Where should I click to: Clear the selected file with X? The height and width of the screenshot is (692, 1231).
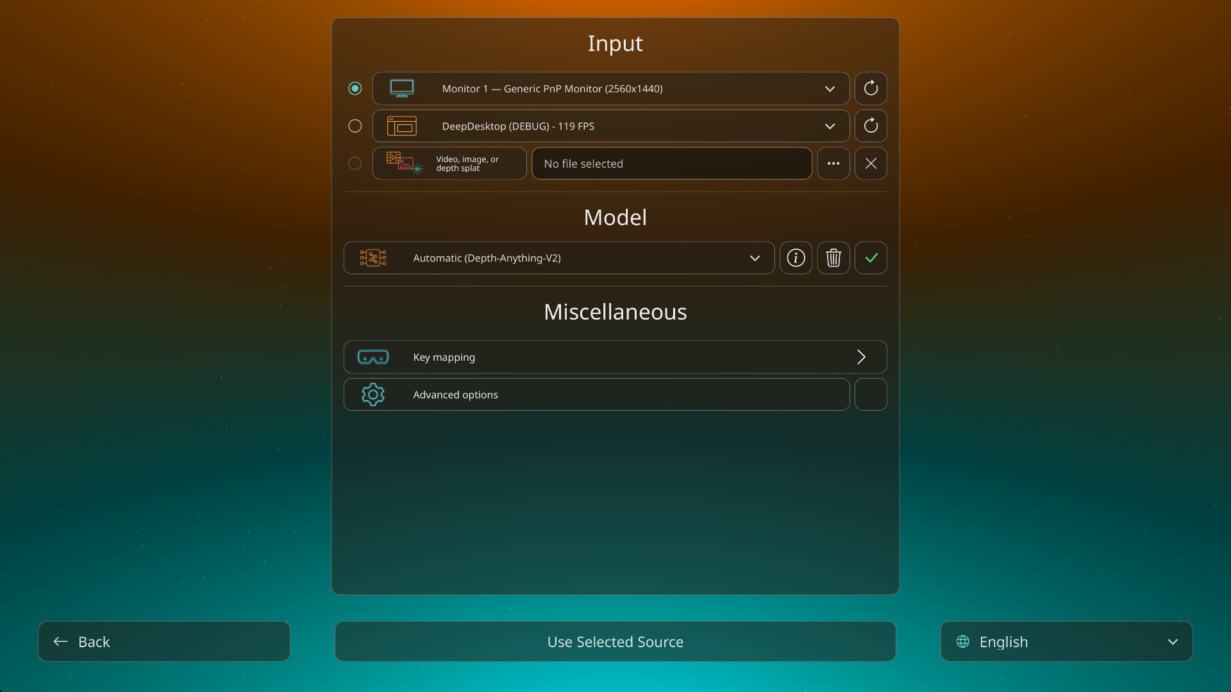(x=871, y=163)
